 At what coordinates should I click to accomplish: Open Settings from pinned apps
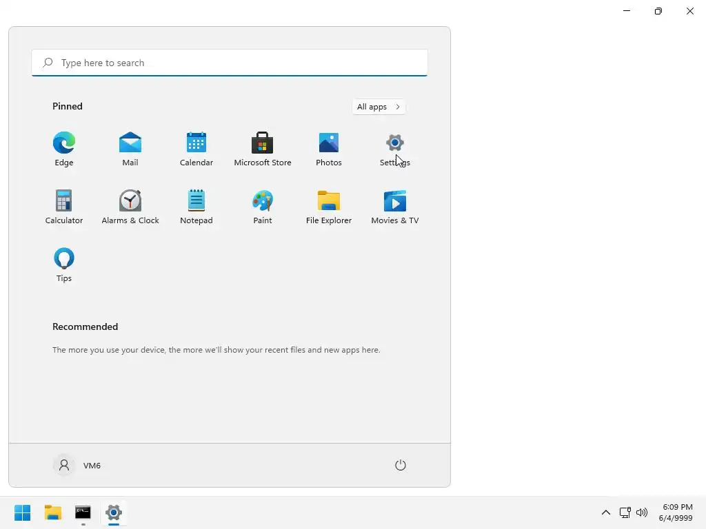point(395,149)
